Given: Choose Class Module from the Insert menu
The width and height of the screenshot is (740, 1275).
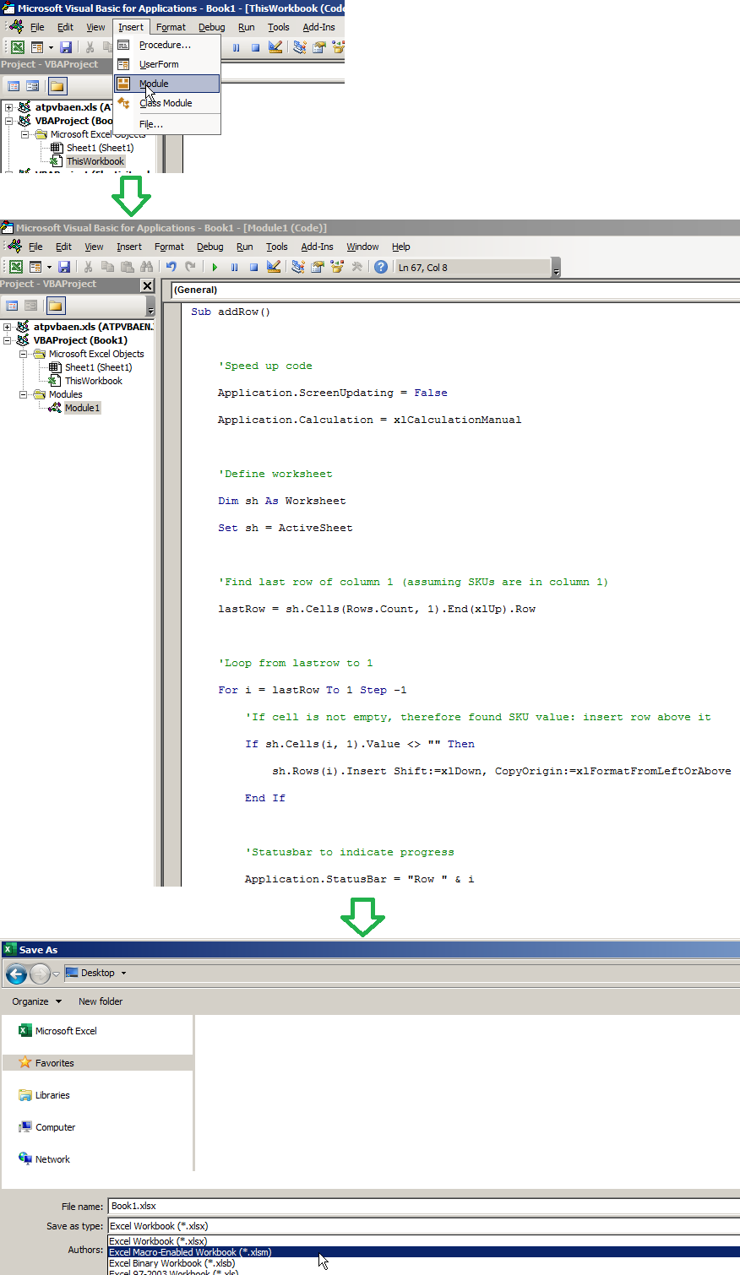Looking at the screenshot, I should coord(167,103).
